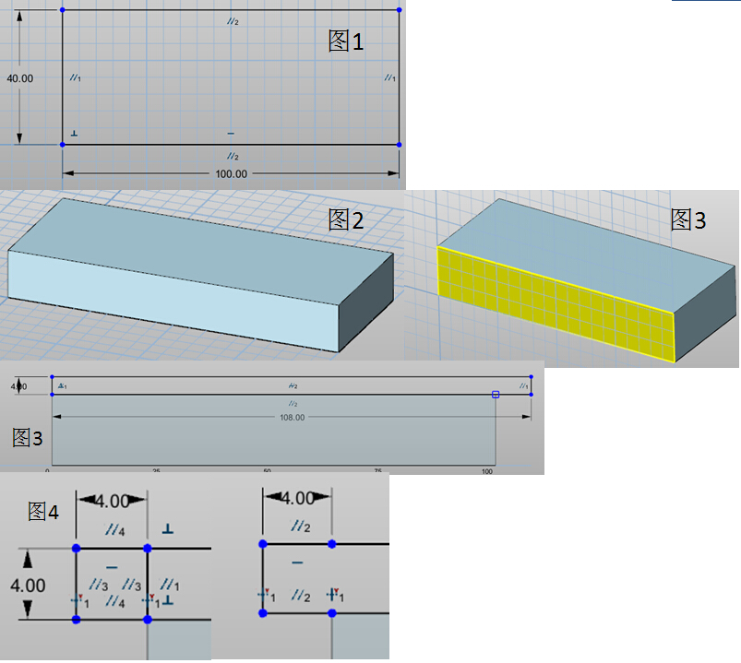
Task: Select the 100.00 width dimension in Figure 1
Action: click(231, 173)
